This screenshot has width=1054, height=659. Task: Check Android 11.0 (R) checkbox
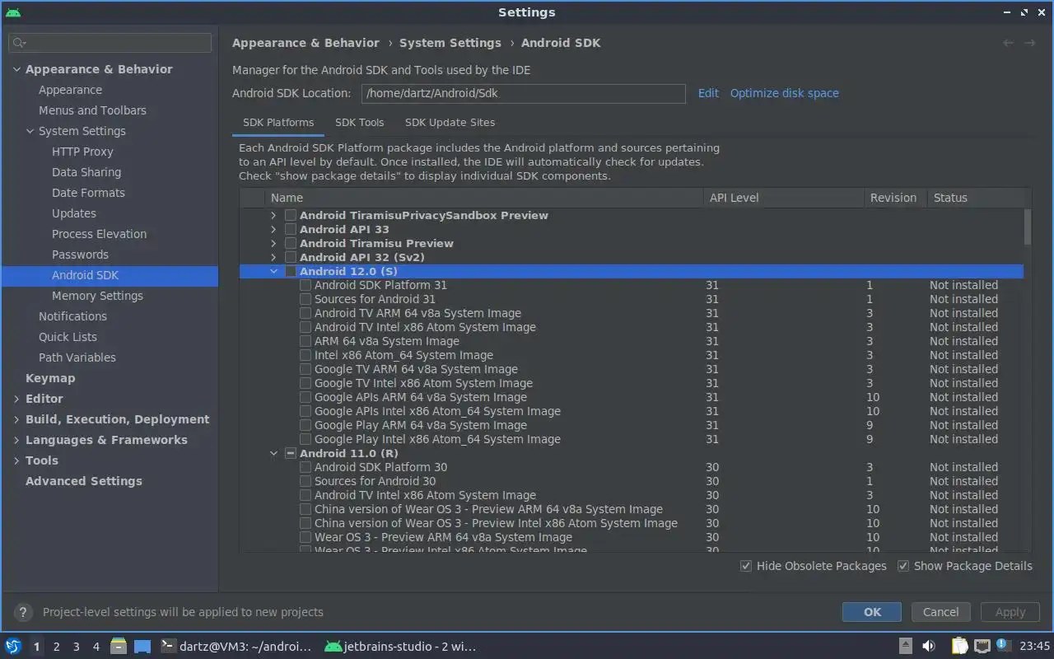[291, 453]
